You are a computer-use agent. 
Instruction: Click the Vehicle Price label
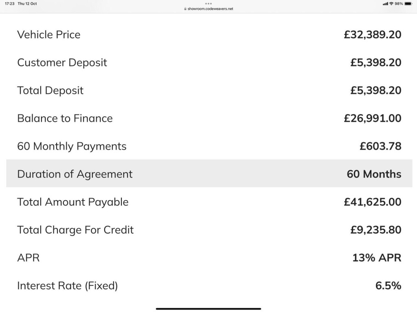pyautogui.click(x=49, y=35)
